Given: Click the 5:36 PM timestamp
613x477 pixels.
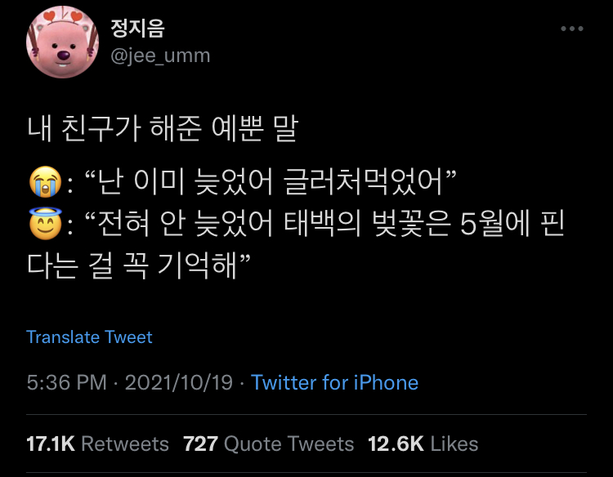Looking at the screenshot, I should click(66, 382).
